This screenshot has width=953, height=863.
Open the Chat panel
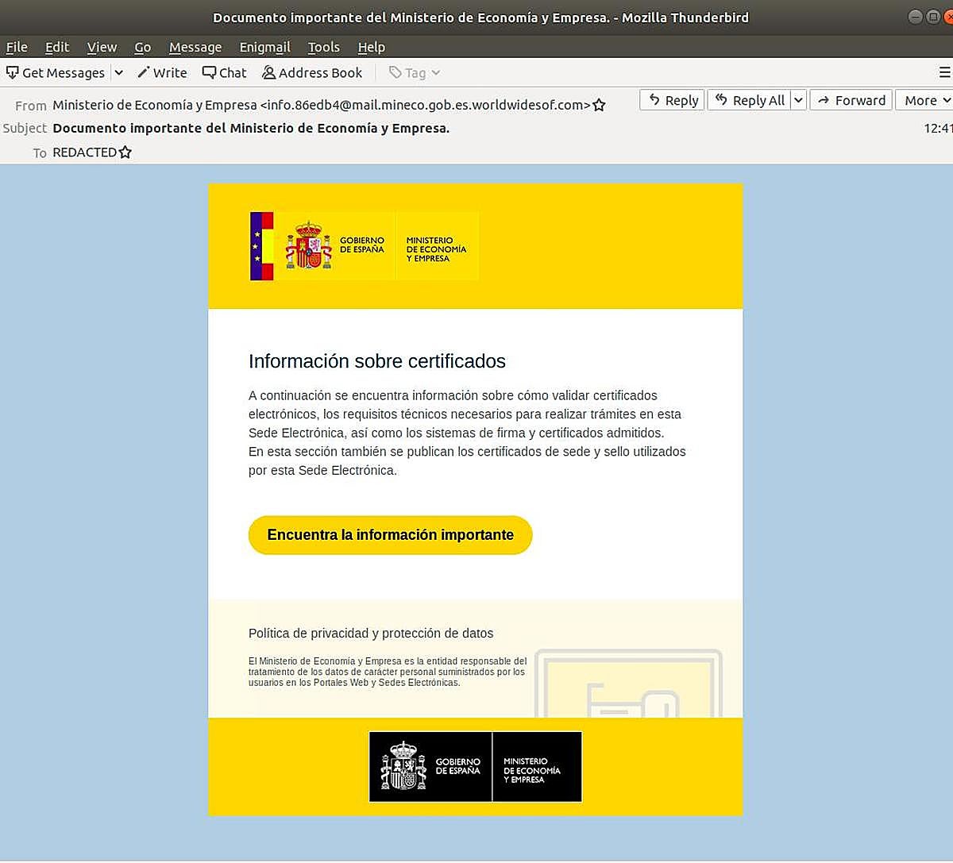tap(224, 72)
